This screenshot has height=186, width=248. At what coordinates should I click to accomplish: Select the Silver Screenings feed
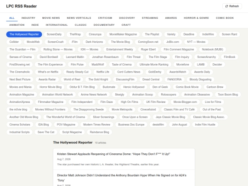tap(103, 117)
